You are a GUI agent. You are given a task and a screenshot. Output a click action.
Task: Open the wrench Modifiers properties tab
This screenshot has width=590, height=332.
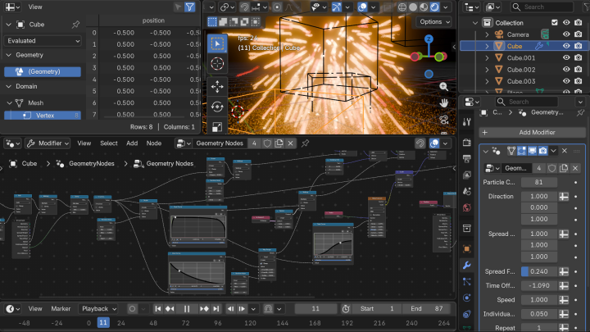(x=466, y=266)
